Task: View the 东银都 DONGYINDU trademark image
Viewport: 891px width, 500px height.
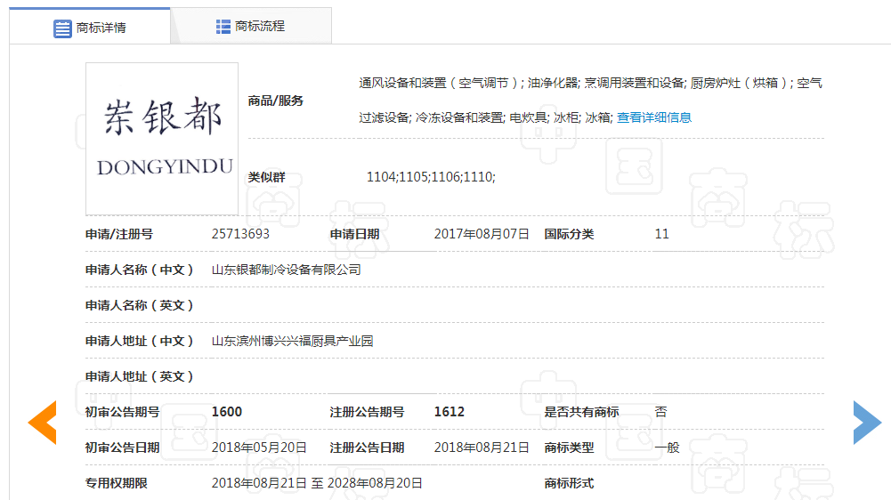Action: click(x=162, y=139)
